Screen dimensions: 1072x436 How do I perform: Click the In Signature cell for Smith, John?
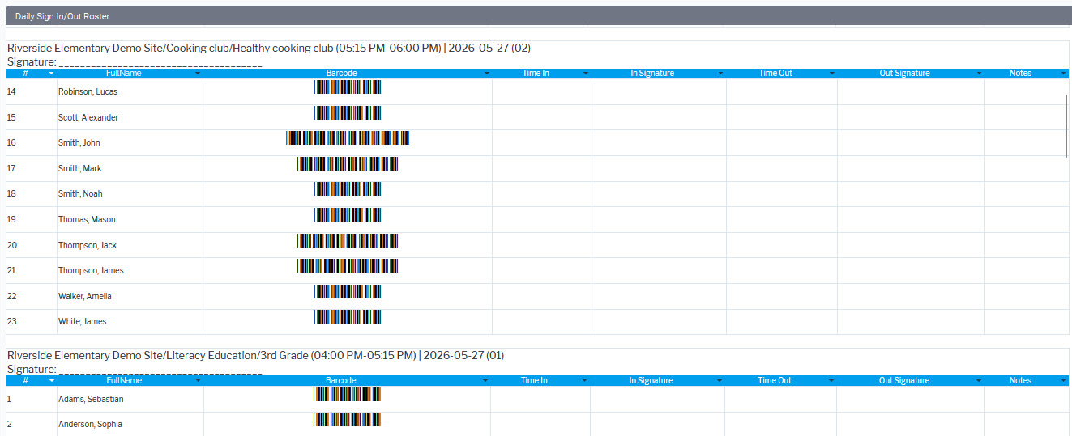pos(659,143)
